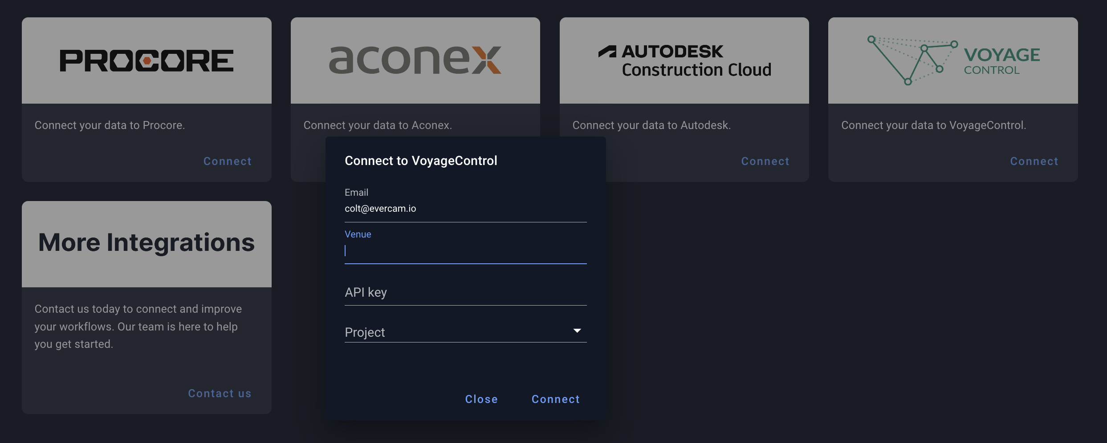The image size is (1107, 443).
Task: Open the Project dropdown
Action: point(465,332)
